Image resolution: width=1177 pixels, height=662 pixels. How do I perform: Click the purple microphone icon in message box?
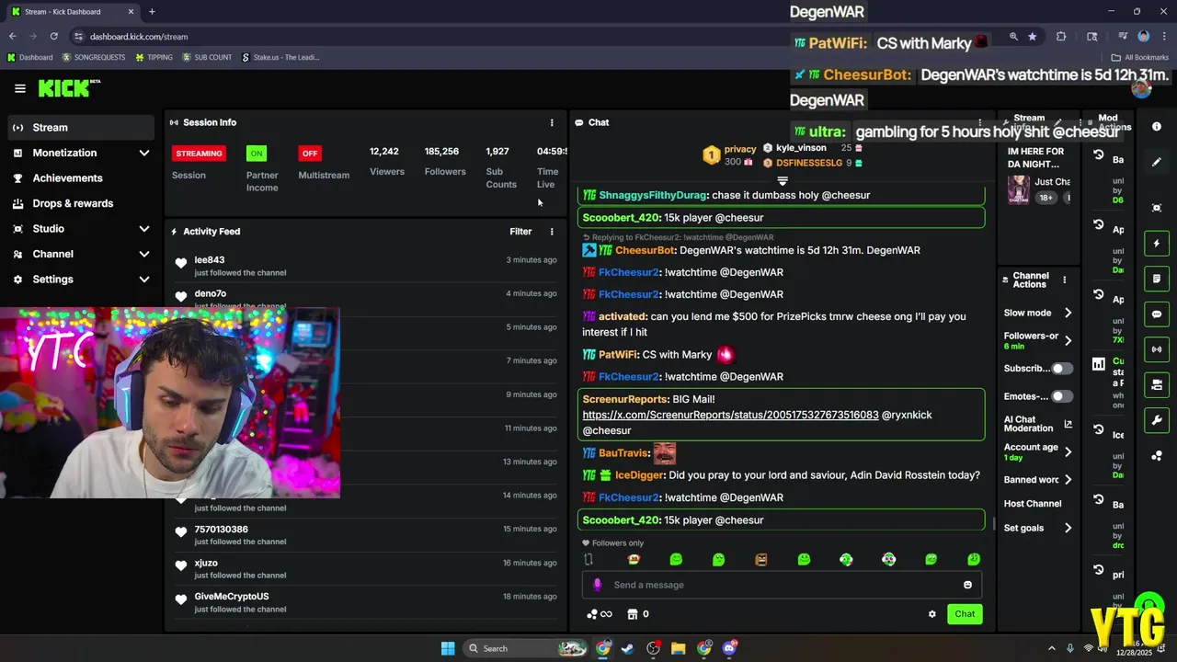pyautogui.click(x=598, y=585)
